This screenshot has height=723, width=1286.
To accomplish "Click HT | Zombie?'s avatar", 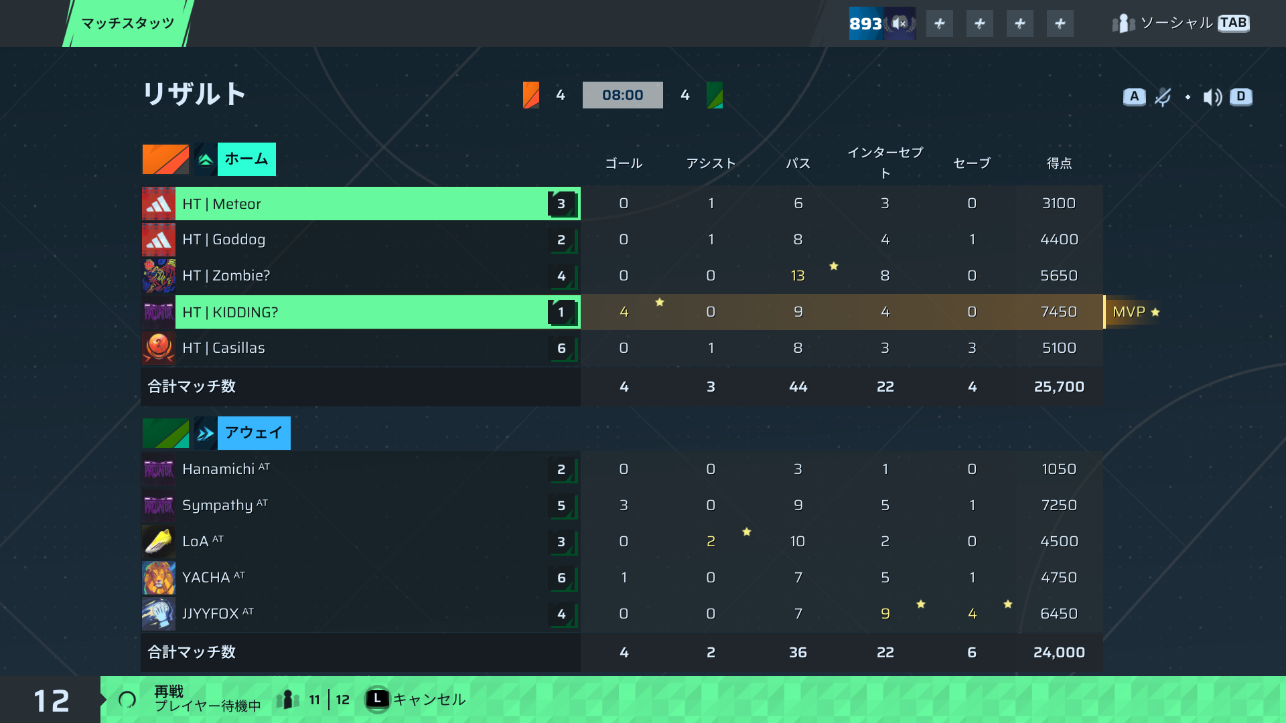I will tap(159, 276).
